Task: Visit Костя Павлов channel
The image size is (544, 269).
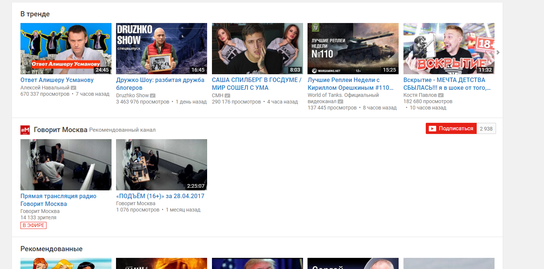Action: pos(420,95)
